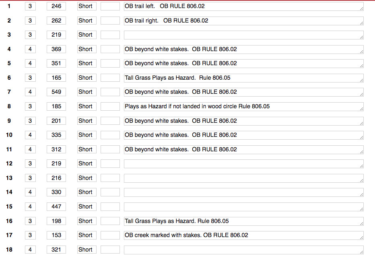Click the distance field showing 153

tap(56, 235)
